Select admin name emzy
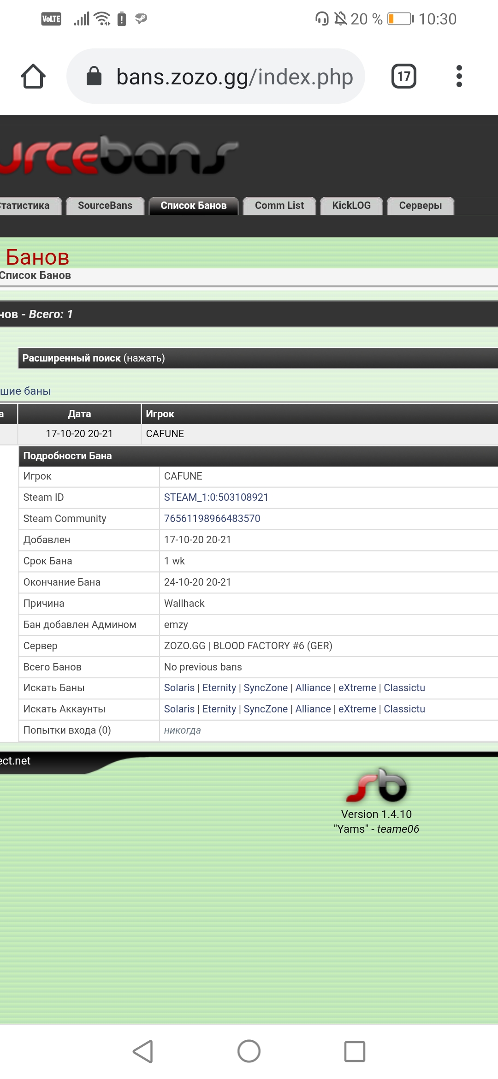This screenshot has width=498, height=1079. click(x=176, y=625)
